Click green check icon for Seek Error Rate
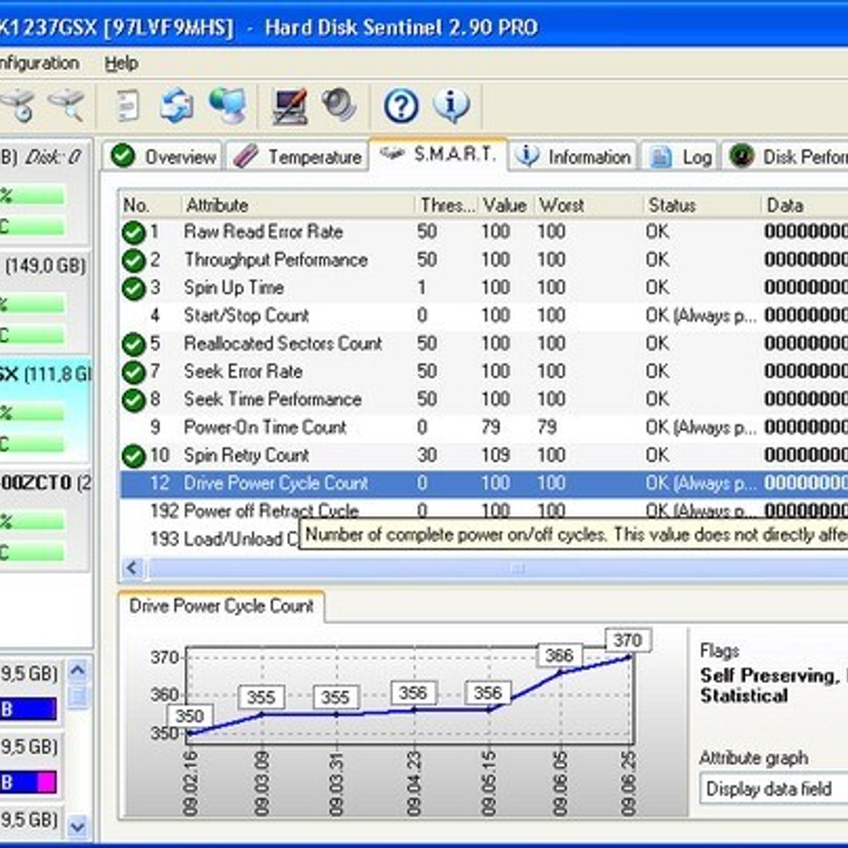Screen dimensions: 848x848 coord(134,373)
